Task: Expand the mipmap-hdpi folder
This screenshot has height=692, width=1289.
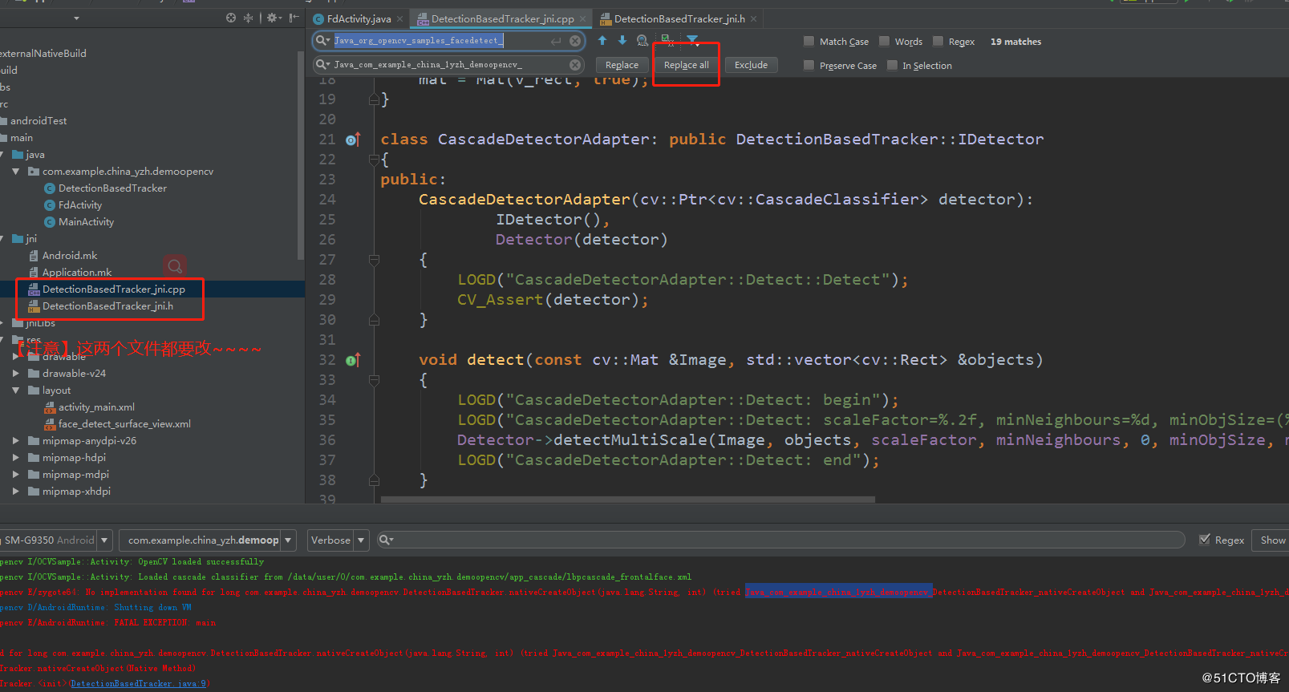Action: [16, 458]
